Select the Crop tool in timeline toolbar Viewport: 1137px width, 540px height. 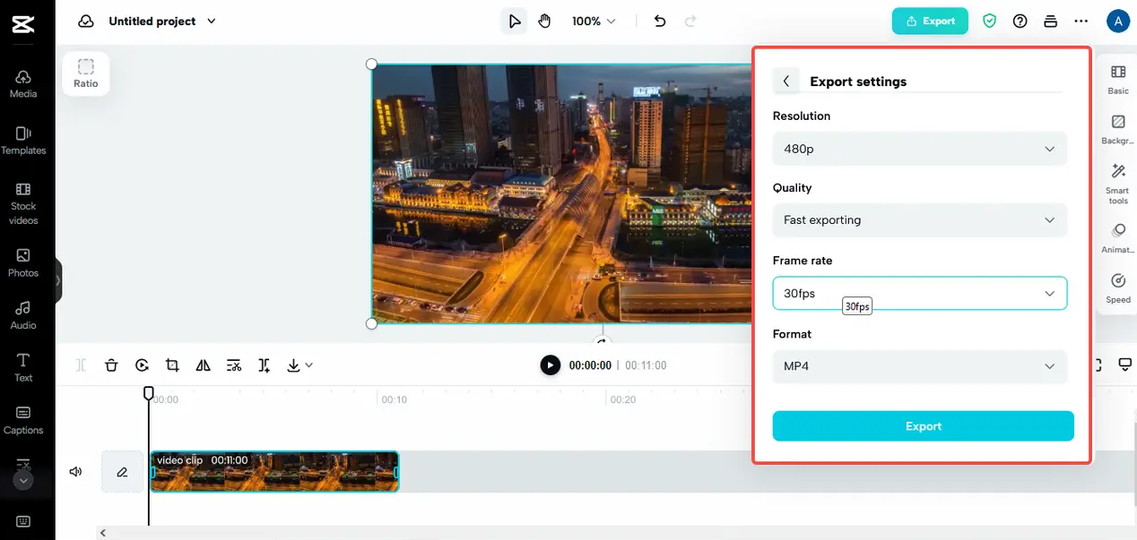click(x=172, y=365)
